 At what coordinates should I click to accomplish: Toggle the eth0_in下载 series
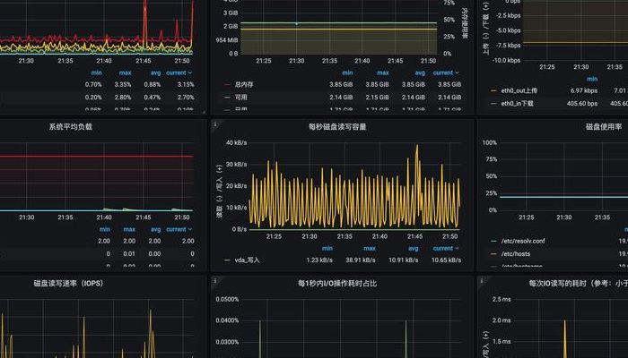pos(518,104)
